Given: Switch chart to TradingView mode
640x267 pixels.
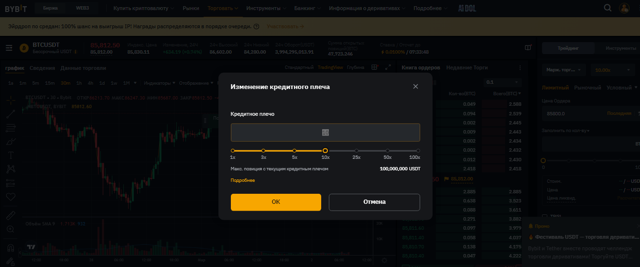Looking at the screenshot, I should (x=330, y=67).
